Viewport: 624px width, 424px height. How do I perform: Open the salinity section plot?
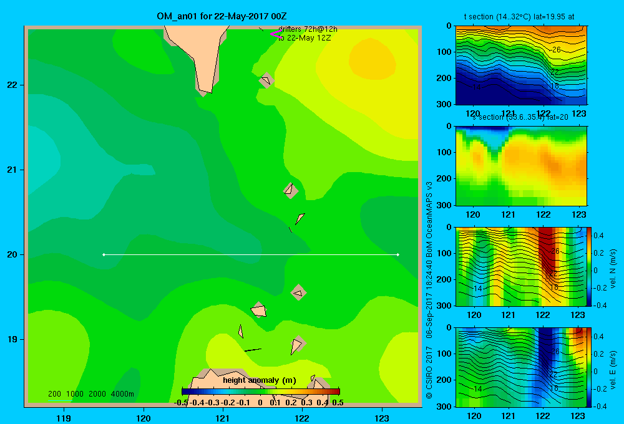521,165
